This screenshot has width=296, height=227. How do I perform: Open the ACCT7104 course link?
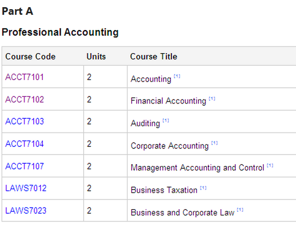[x=24, y=144]
